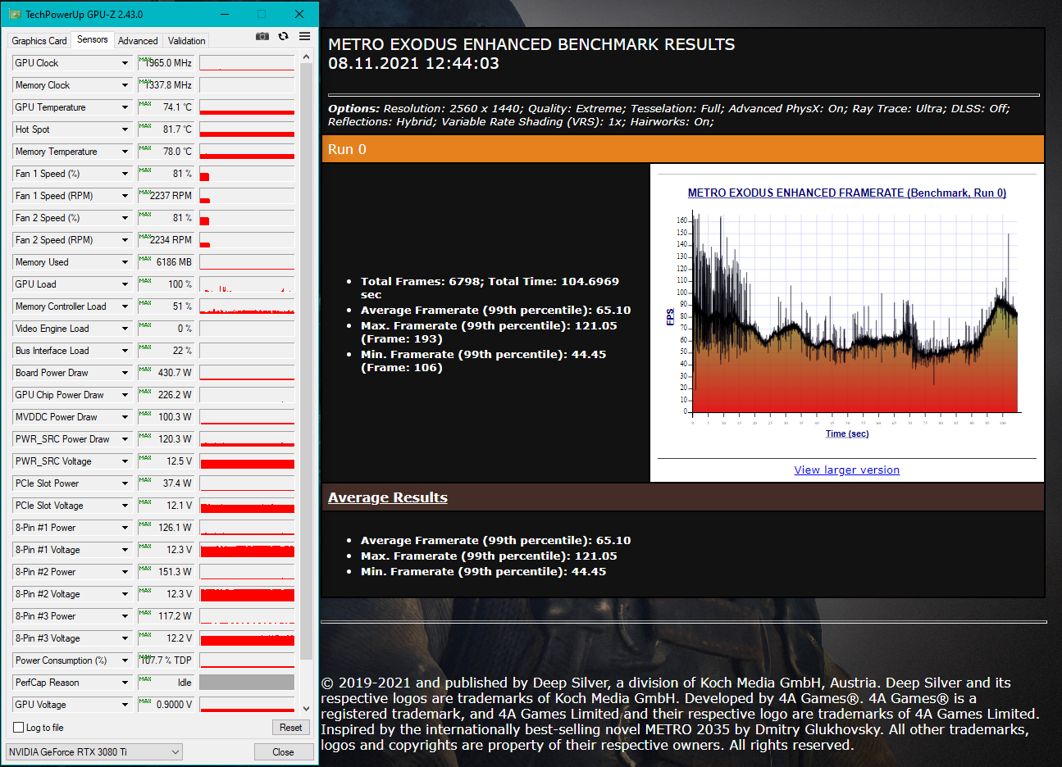The height and width of the screenshot is (767, 1062).
Task: Click the Memory Controller Load history graph
Action: (247, 306)
